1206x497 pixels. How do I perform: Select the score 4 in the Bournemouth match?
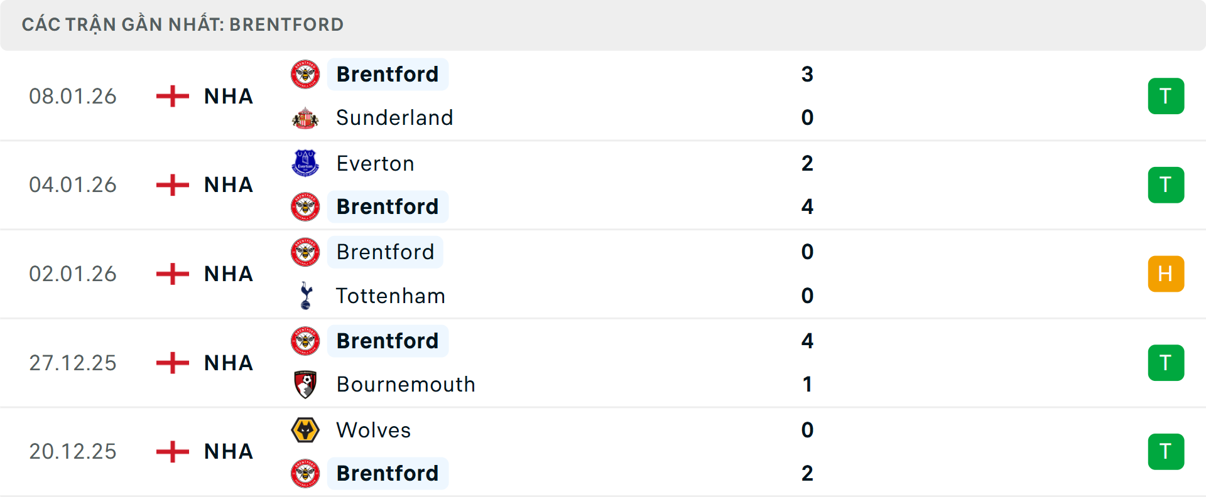point(808,341)
